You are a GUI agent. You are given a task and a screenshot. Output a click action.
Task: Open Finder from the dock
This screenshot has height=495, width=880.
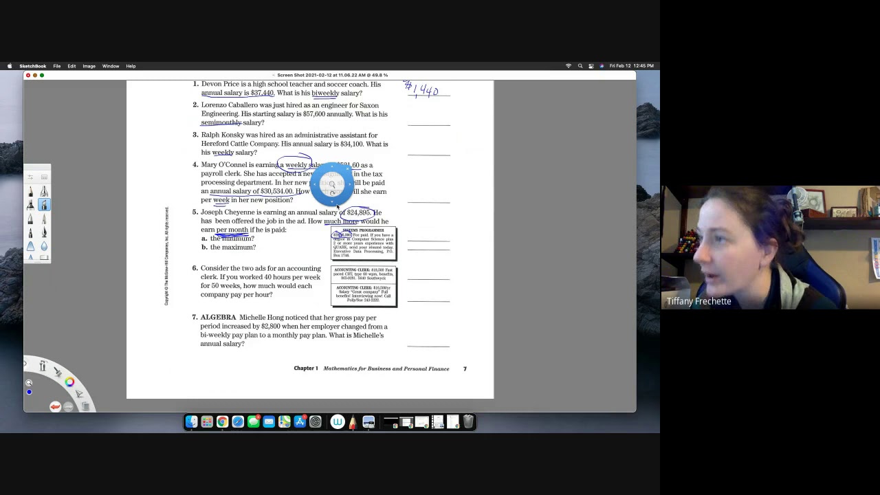191,421
